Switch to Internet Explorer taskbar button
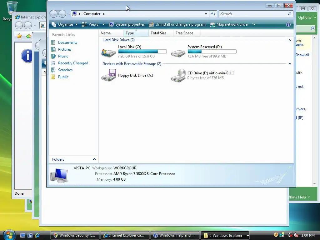 124,235
